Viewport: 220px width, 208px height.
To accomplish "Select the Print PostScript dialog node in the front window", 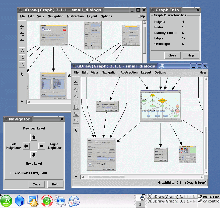I will click(101, 154).
